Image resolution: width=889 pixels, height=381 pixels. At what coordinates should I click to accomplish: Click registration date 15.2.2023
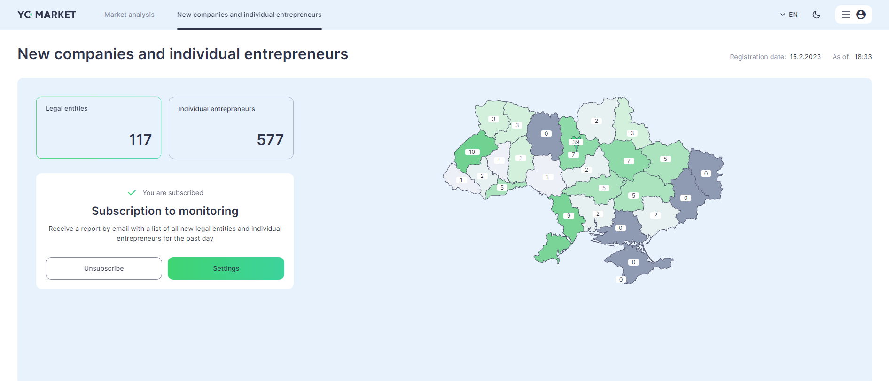(x=805, y=57)
